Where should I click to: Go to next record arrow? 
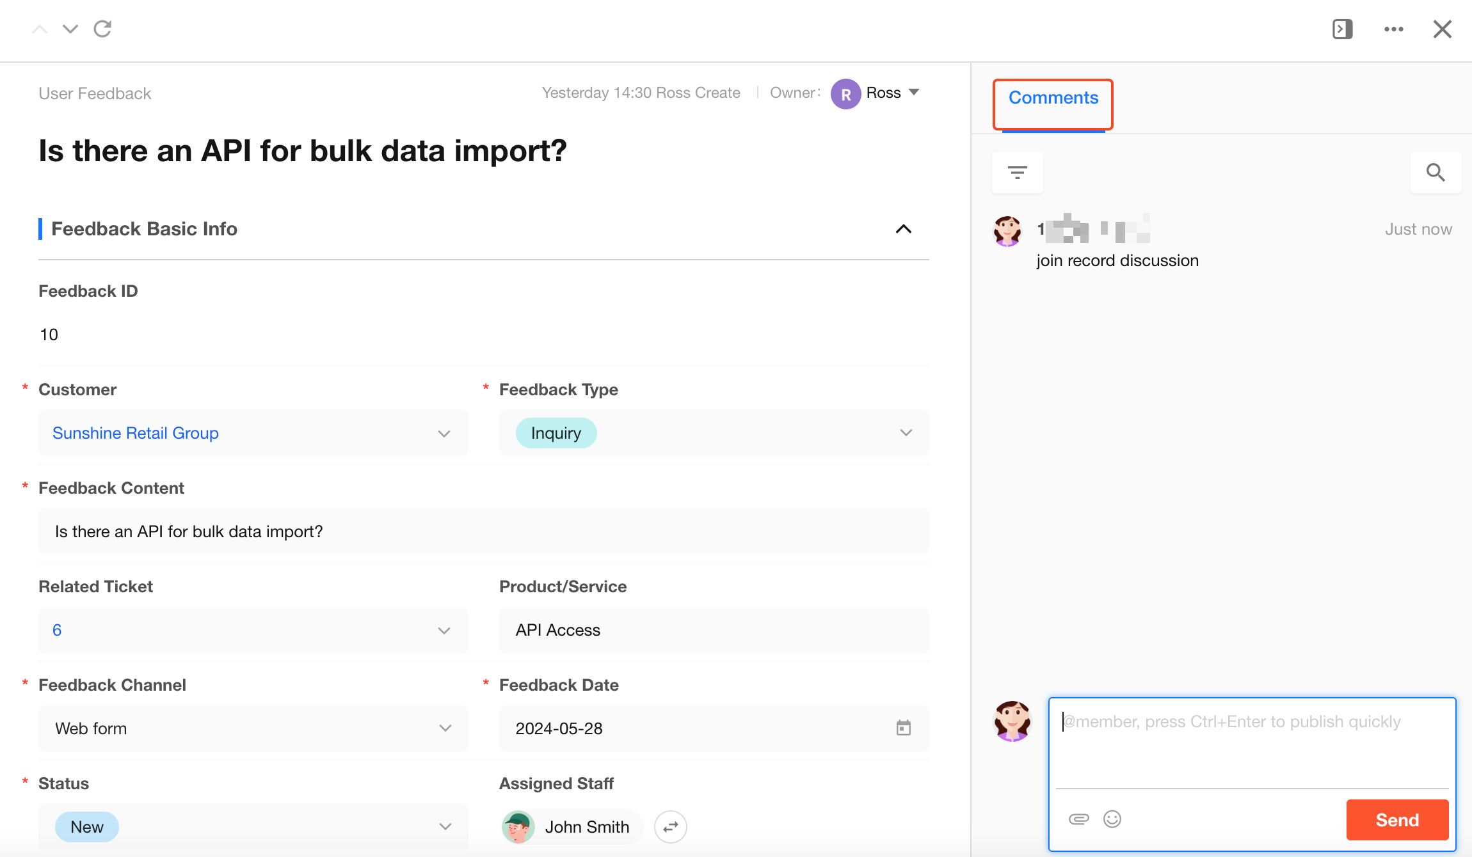[x=70, y=29]
